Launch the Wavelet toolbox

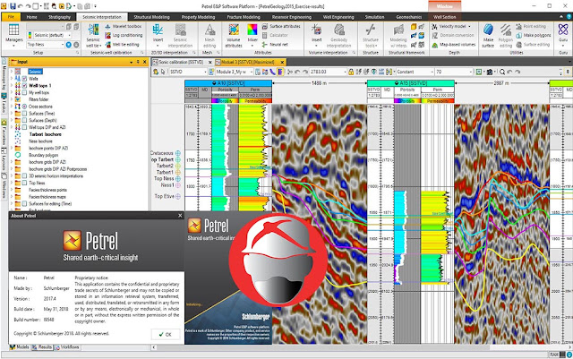[124, 27]
